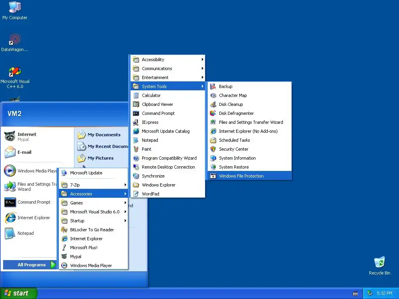Screen dimensions: 399x299
Task: Open Disk Cleanup icon
Action: pos(213,104)
